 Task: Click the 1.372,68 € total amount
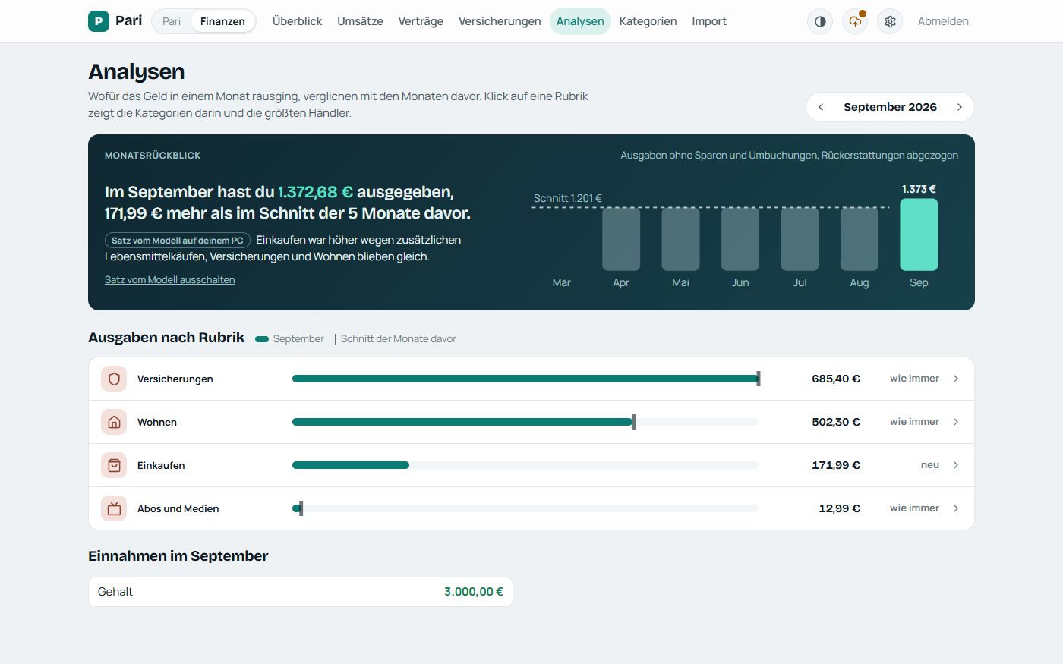tap(315, 192)
